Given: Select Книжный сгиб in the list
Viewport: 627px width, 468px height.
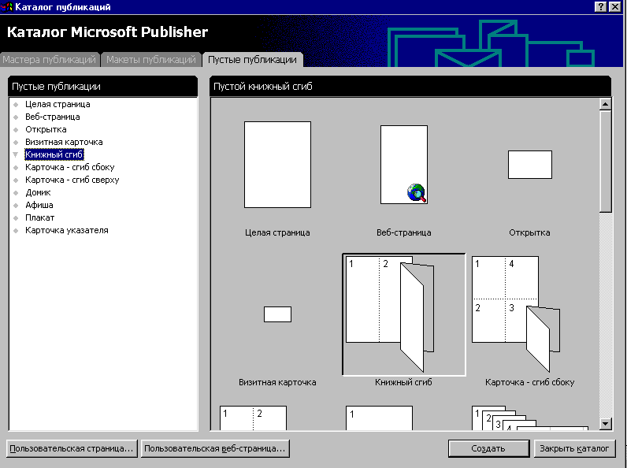Looking at the screenshot, I should tap(54, 154).
